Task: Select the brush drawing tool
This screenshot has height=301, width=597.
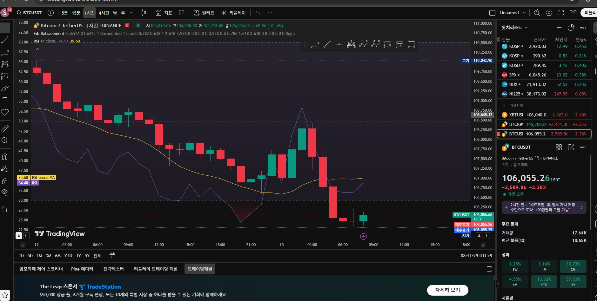Action: pyautogui.click(x=5, y=88)
